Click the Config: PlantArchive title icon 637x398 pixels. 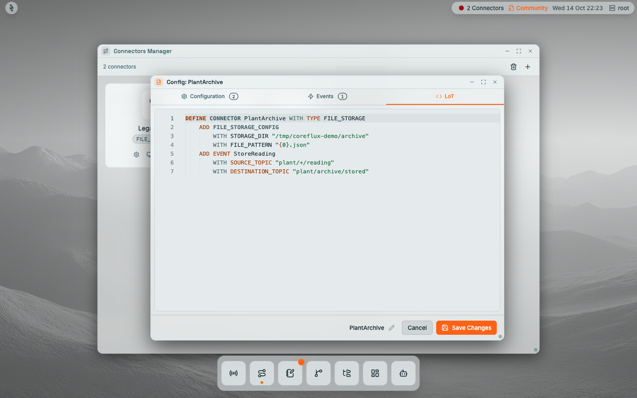coord(159,82)
